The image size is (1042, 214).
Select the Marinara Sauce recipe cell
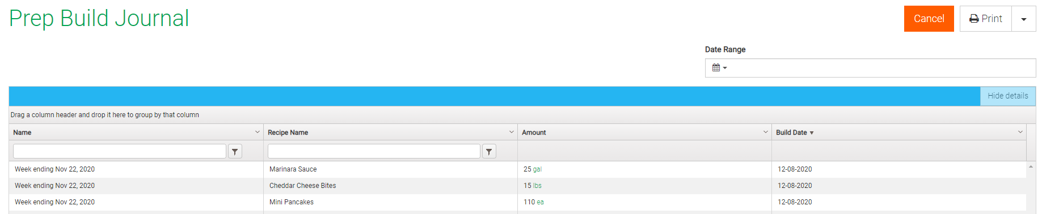click(x=390, y=169)
